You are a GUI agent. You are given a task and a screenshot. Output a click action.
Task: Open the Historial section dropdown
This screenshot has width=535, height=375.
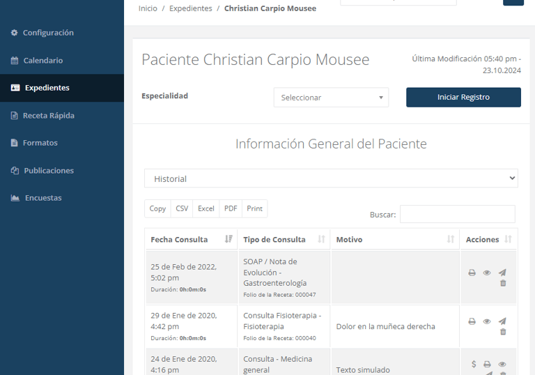(x=331, y=178)
